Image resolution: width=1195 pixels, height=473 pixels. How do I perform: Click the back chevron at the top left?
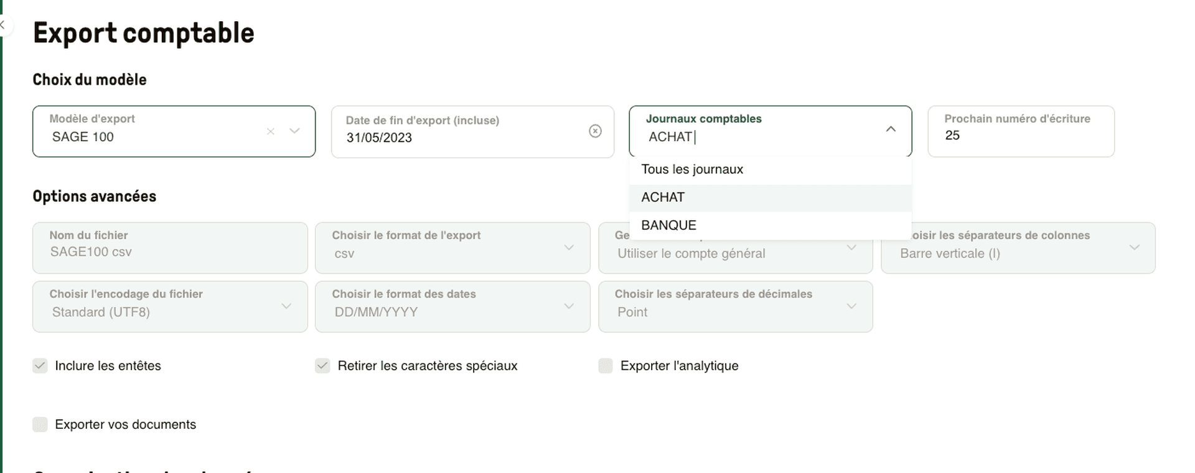[x=3, y=25]
